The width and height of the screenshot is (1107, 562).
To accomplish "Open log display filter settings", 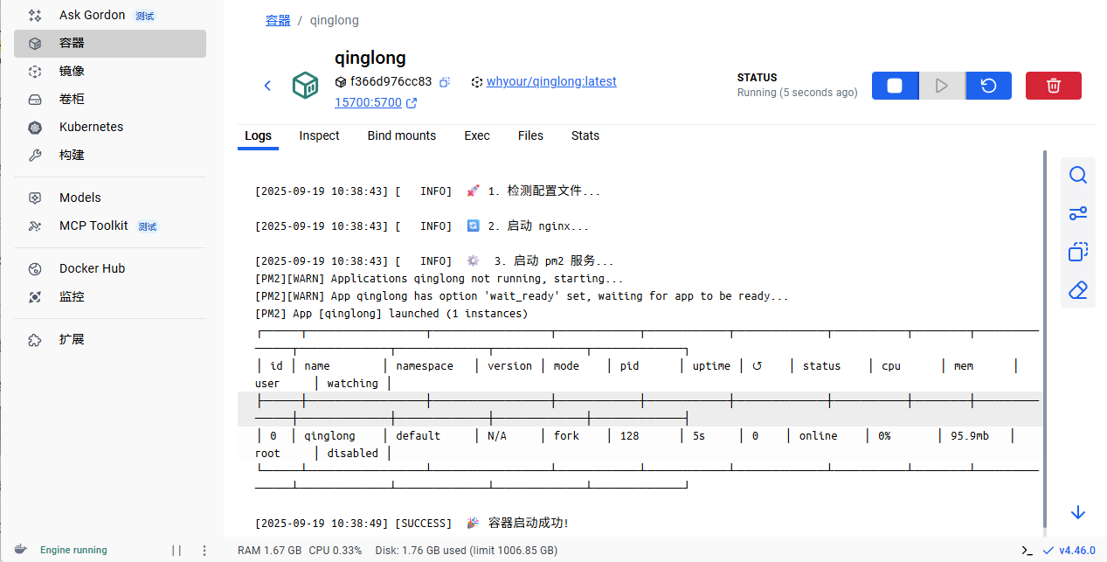I will coord(1077,214).
